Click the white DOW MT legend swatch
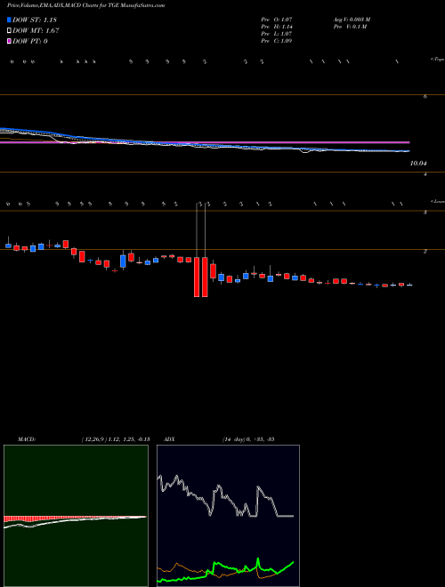Viewport: 445px width, 587px height. point(10,31)
